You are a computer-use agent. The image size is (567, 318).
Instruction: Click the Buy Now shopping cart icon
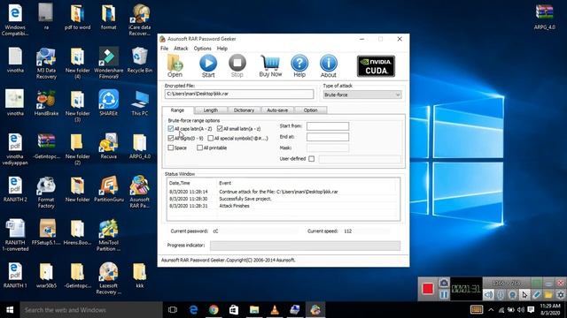[x=270, y=66]
